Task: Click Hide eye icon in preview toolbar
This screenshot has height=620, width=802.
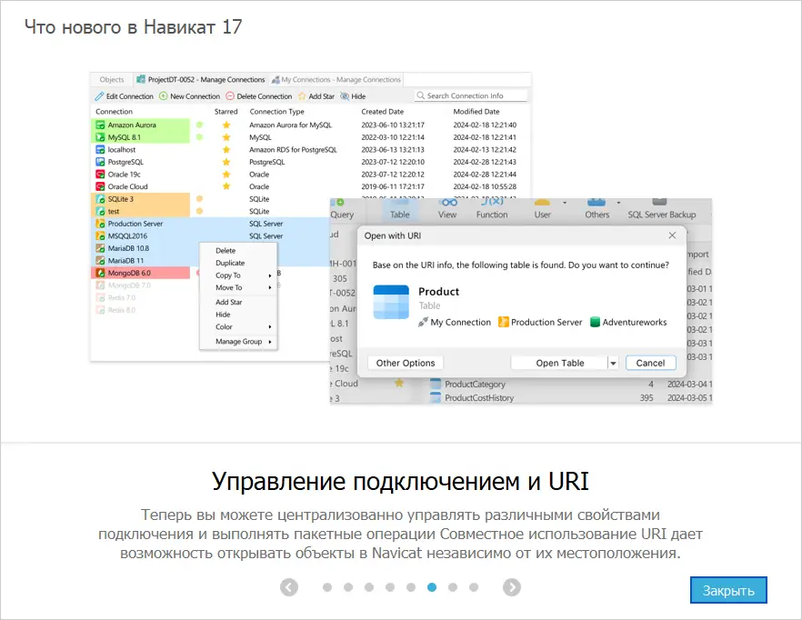Action: (345, 96)
